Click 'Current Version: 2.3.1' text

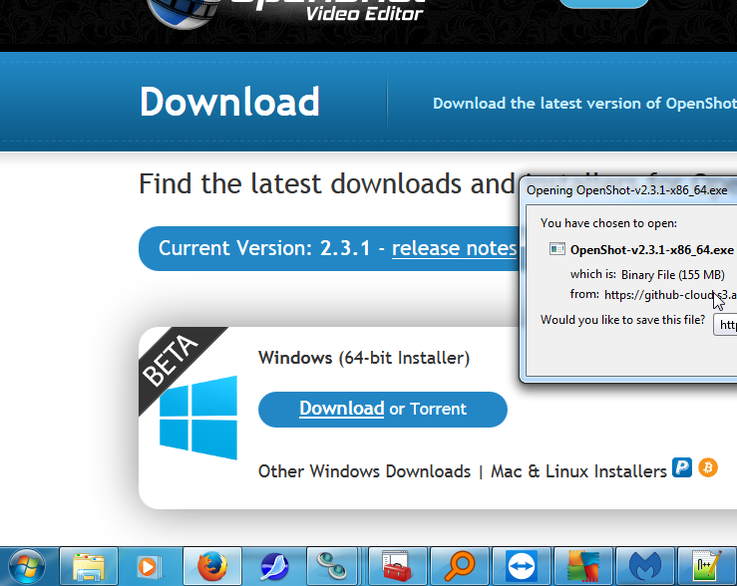[264, 248]
